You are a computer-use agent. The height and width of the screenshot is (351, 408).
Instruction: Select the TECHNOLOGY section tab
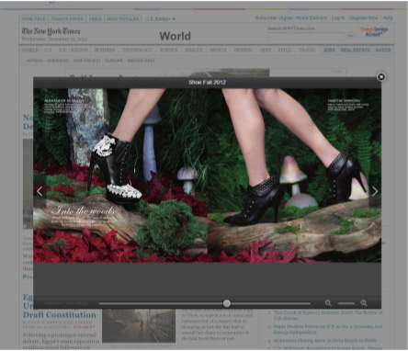click(x=137, y=50)
